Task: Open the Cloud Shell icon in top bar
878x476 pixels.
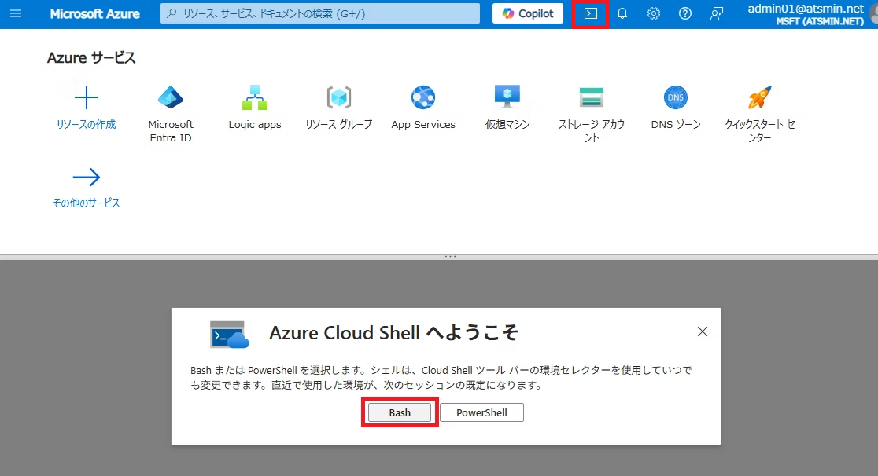Action: coord(590,13)
